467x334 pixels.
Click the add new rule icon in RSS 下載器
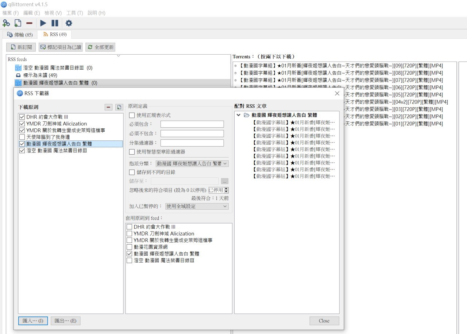coord(119,107)
